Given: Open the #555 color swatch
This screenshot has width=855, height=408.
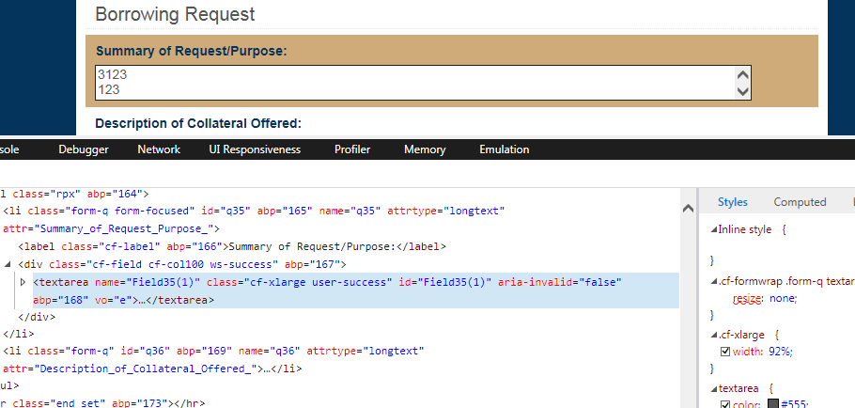Looking at the screenshot, I should click(x=773, y=404).
